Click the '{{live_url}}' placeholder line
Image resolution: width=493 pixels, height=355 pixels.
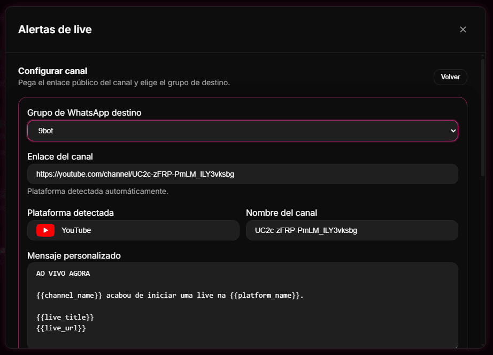pyautogui.click(x=61, y=328)
